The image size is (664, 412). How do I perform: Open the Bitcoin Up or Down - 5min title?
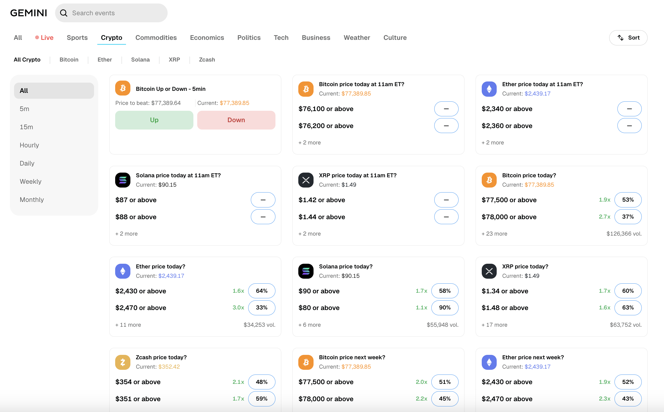(x=171, y=89)
